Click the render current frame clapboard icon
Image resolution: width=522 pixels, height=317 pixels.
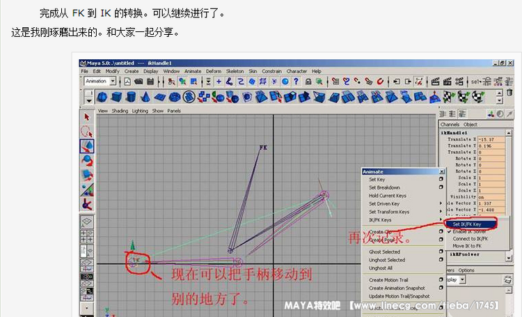click(436, 82)
